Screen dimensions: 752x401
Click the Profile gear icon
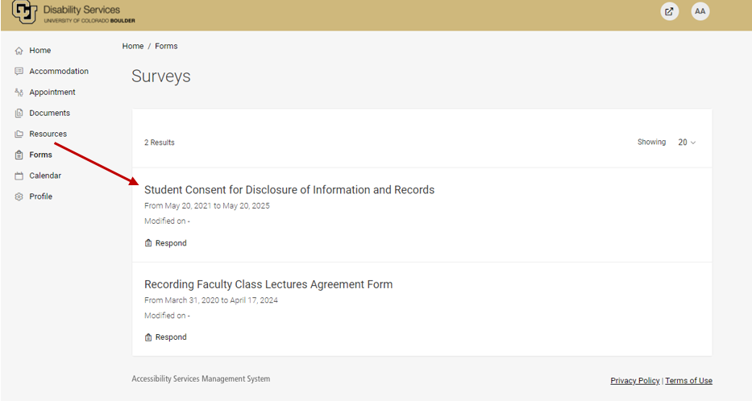point(19,196)
